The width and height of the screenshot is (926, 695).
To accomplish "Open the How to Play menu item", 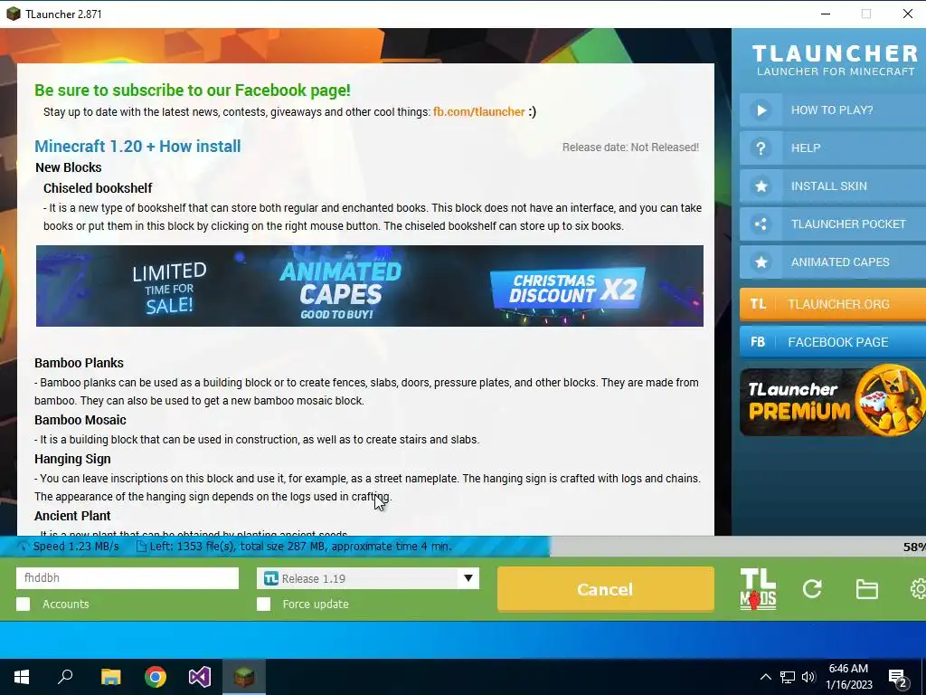I will pyautogui.click(x=833, y=109).
